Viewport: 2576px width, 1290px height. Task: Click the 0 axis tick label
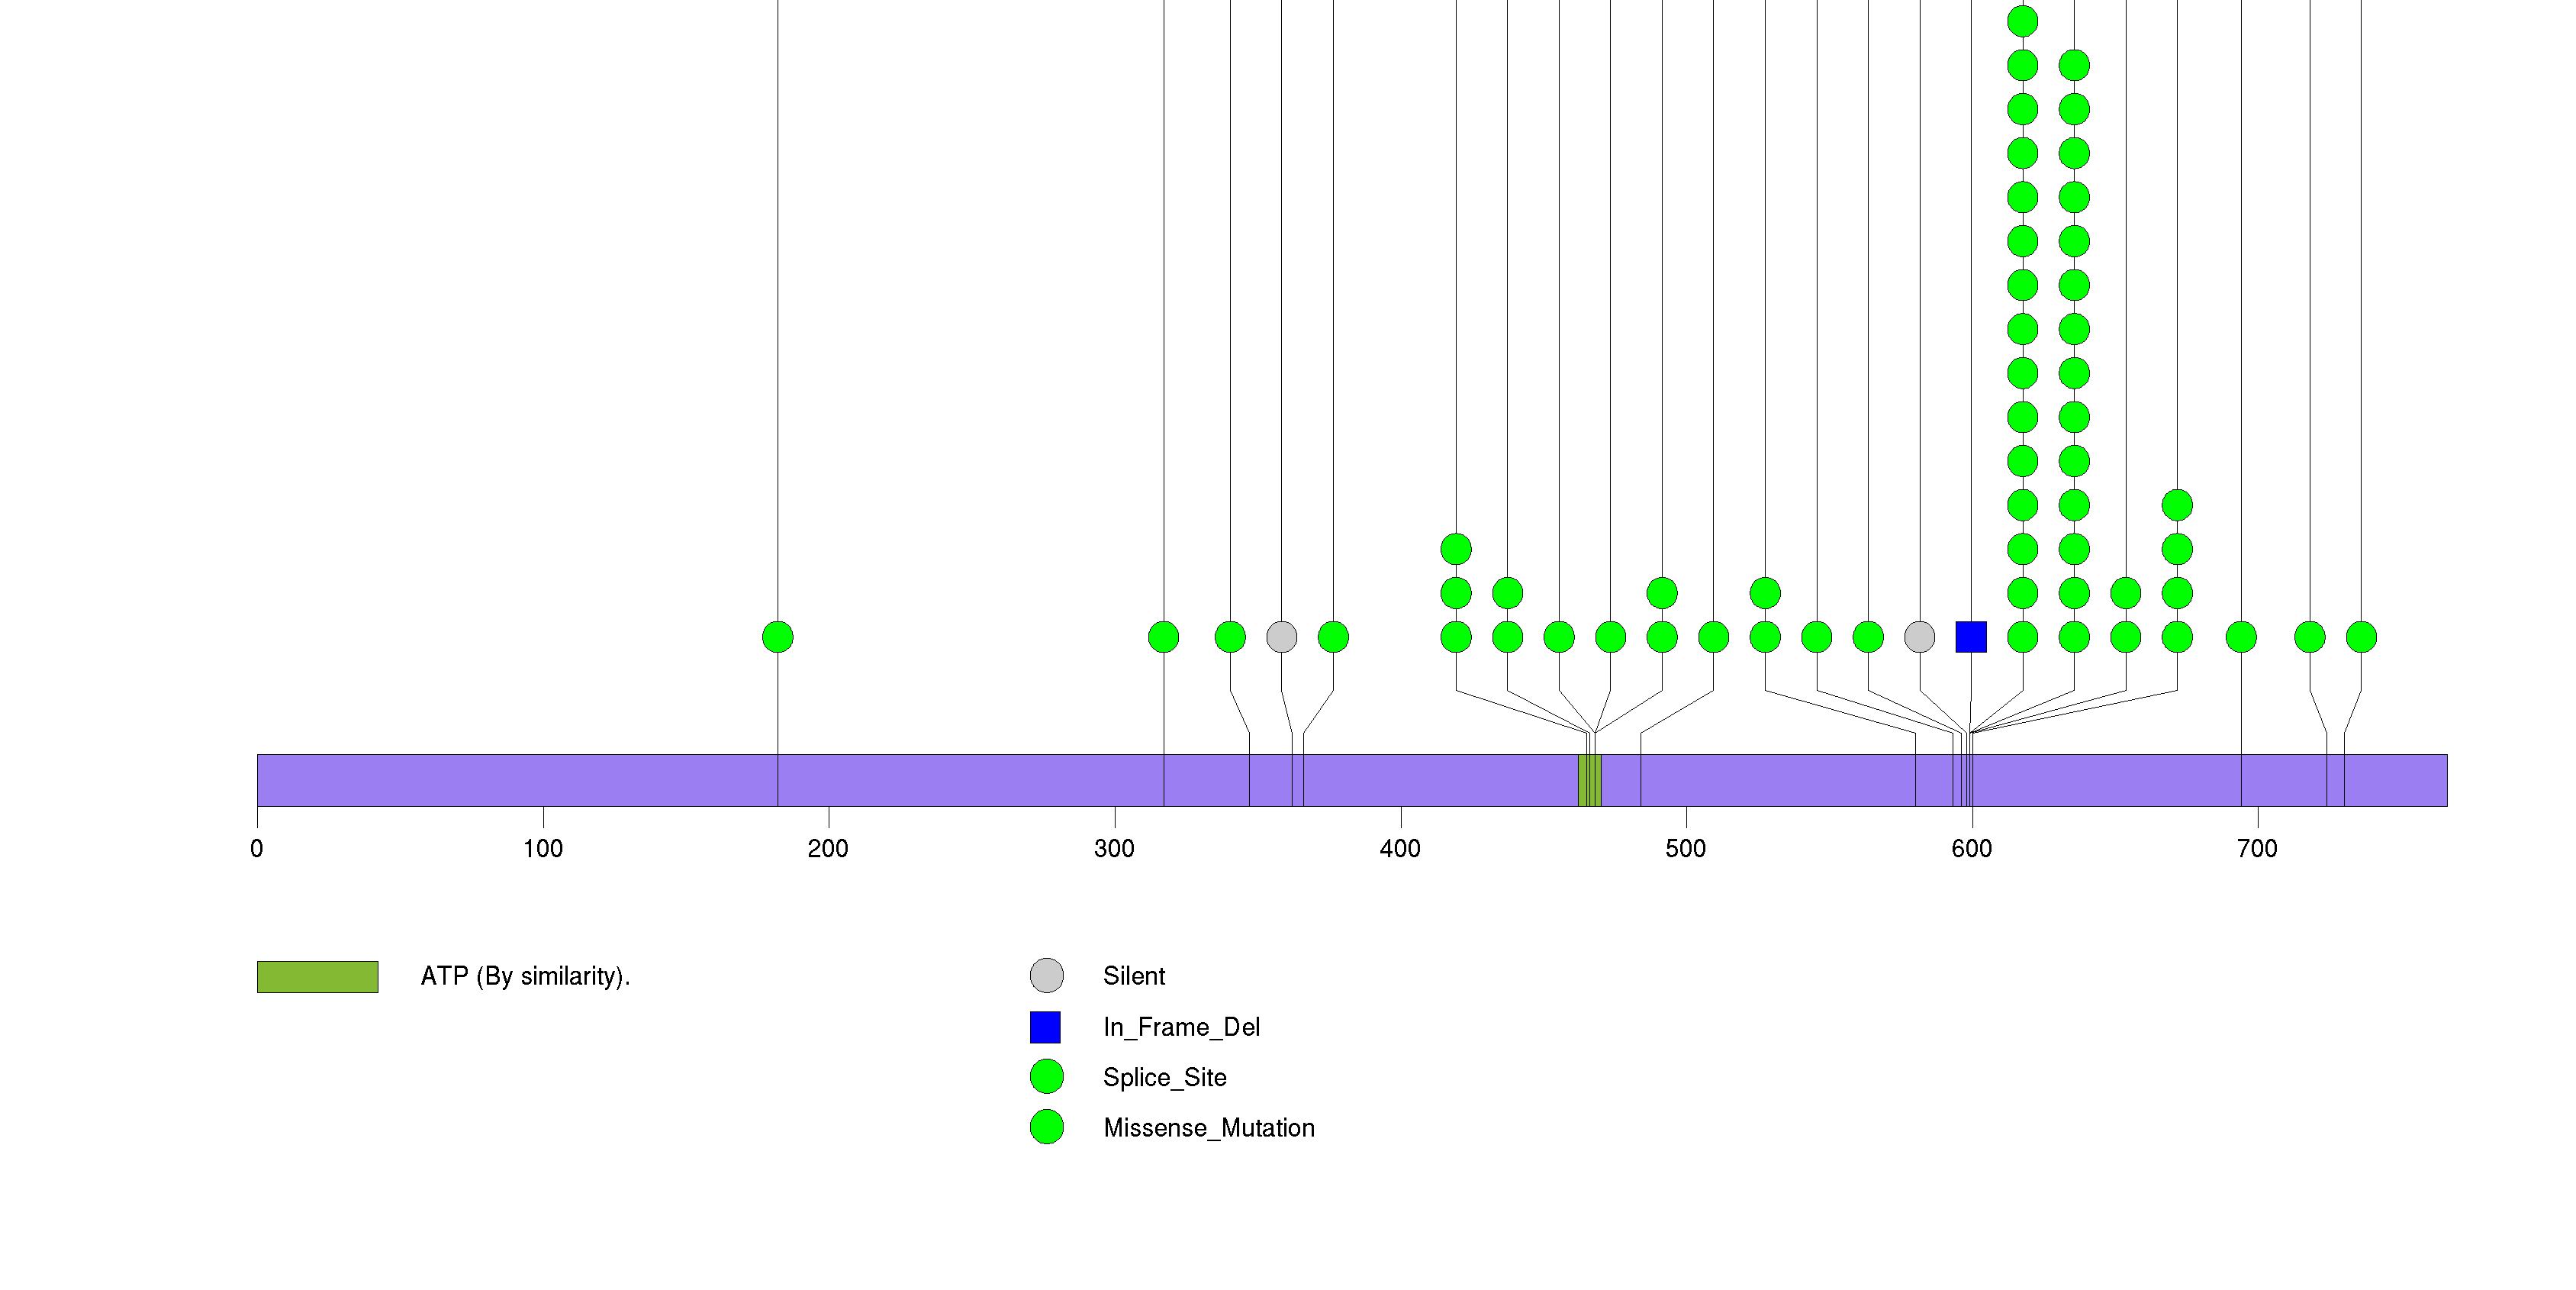(x=257, y=849)
